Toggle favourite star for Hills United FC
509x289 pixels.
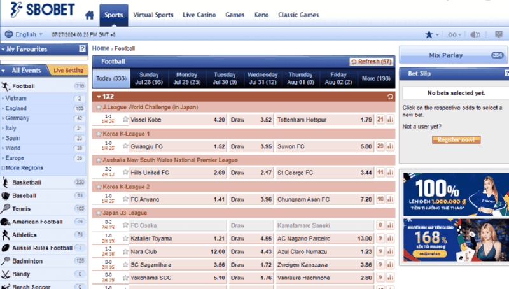click(x=125, y=173)
